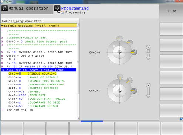
Task: Select line 10 CYCL DEF 292 CONTOUR.TURNG.INTRP.
Action: click(x=38, y=70)
